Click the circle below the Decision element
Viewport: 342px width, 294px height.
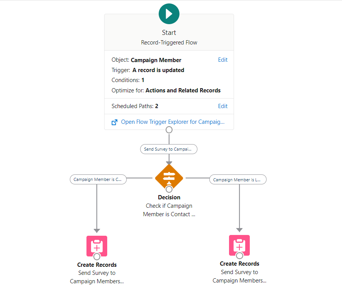point(169,189)
